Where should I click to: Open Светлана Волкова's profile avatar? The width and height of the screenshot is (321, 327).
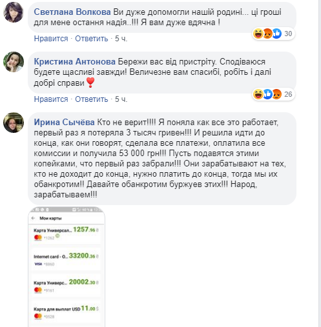pos(14,12)
